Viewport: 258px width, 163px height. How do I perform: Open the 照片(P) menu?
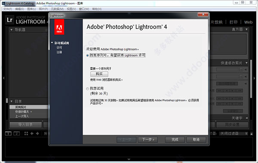click(x=43, y=9)
